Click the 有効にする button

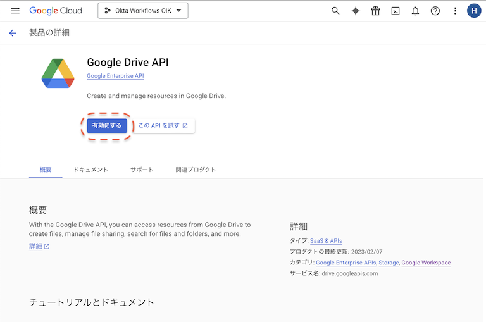[107, 126]
